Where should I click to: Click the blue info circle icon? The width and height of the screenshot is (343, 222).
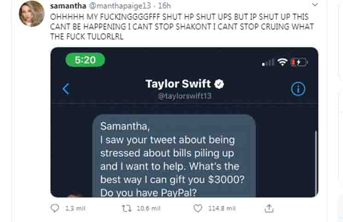pyautogui.click(x=298, y=89)
